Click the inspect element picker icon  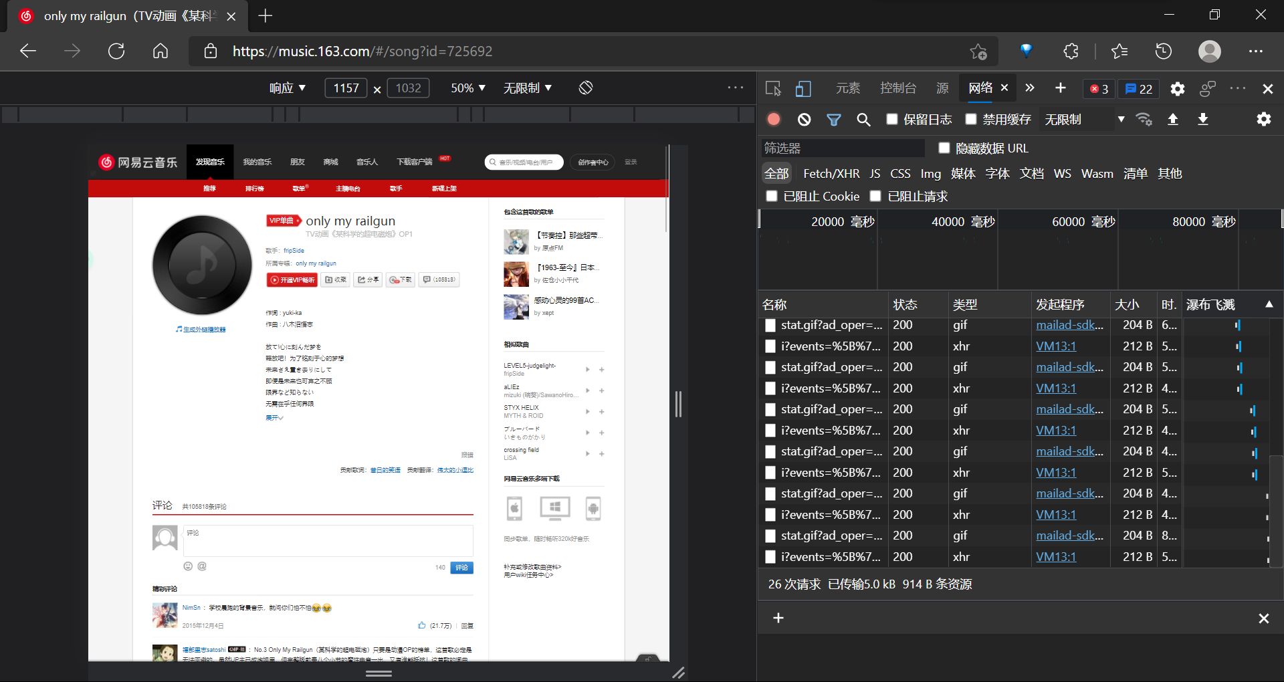pos(774,88)
